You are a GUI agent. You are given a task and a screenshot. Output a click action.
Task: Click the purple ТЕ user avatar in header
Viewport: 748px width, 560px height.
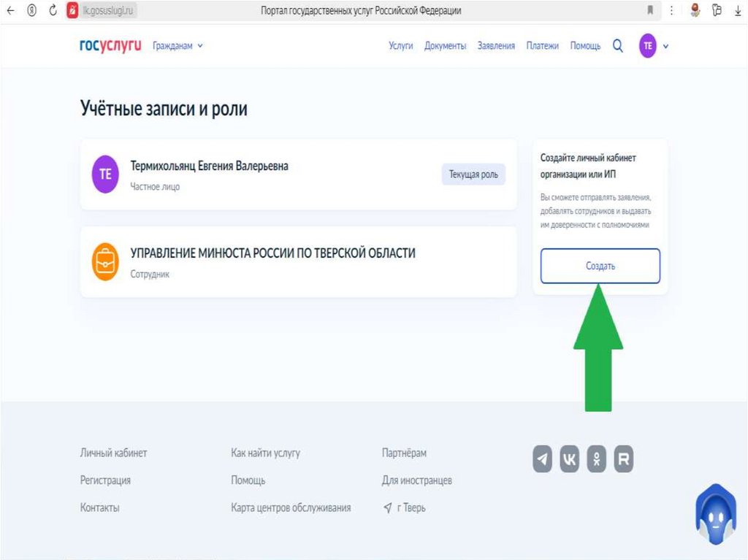648,46
